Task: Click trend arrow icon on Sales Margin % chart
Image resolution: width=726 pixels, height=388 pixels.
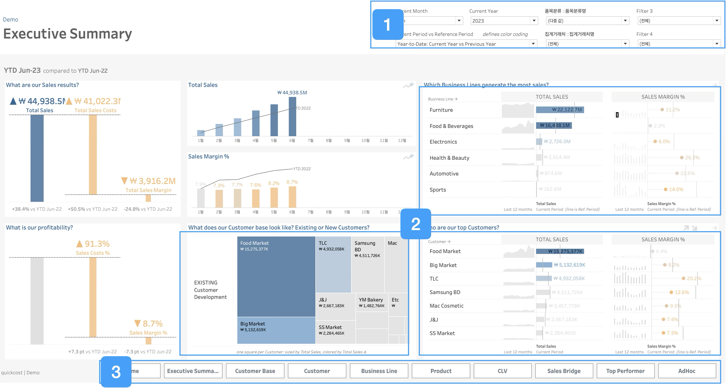Action: point(408,157)
